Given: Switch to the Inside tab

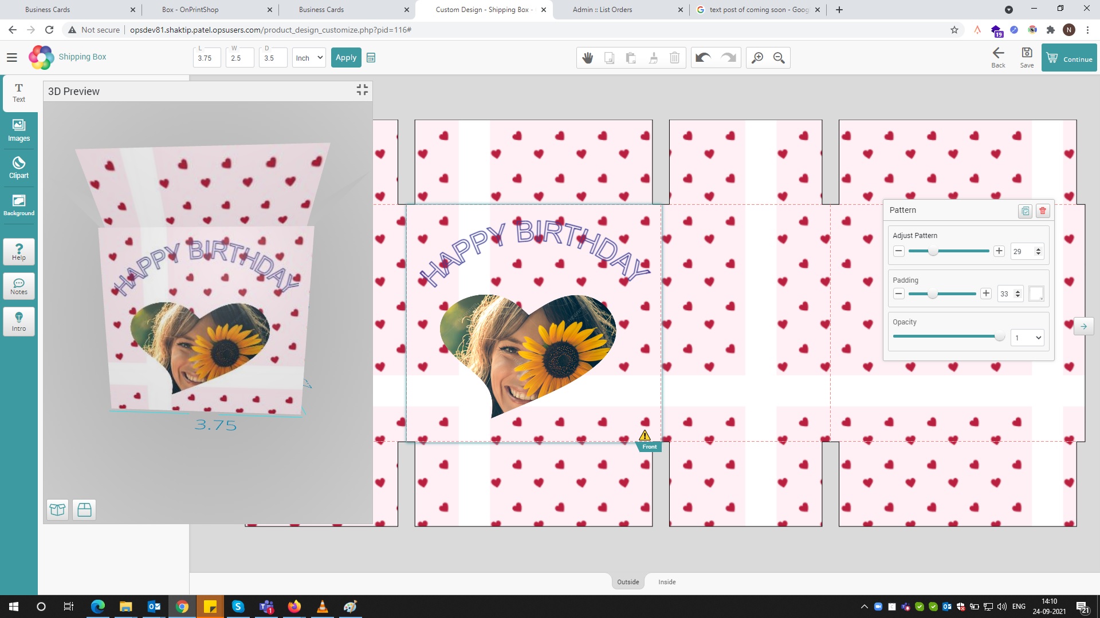Looking at the screenshot, I should coord(667,582).
